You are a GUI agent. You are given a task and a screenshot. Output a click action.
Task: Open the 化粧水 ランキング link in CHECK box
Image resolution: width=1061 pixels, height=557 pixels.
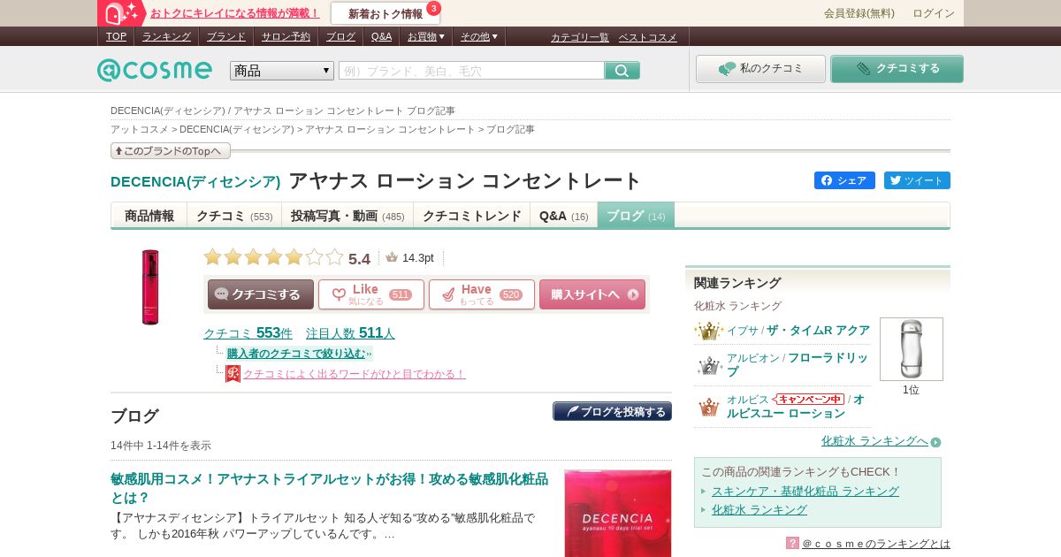pos(759,509)
